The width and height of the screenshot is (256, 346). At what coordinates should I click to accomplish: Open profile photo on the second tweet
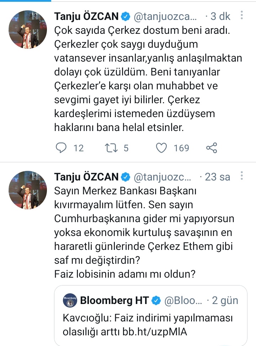28,189
